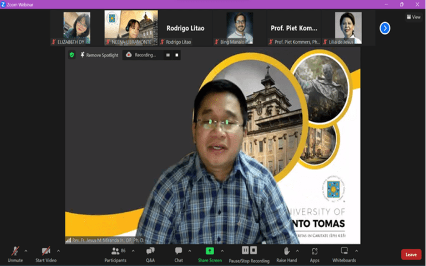Open the Apps panel
Screen dimensions: 426x266
pyautogui.click(x=315, y=254)
